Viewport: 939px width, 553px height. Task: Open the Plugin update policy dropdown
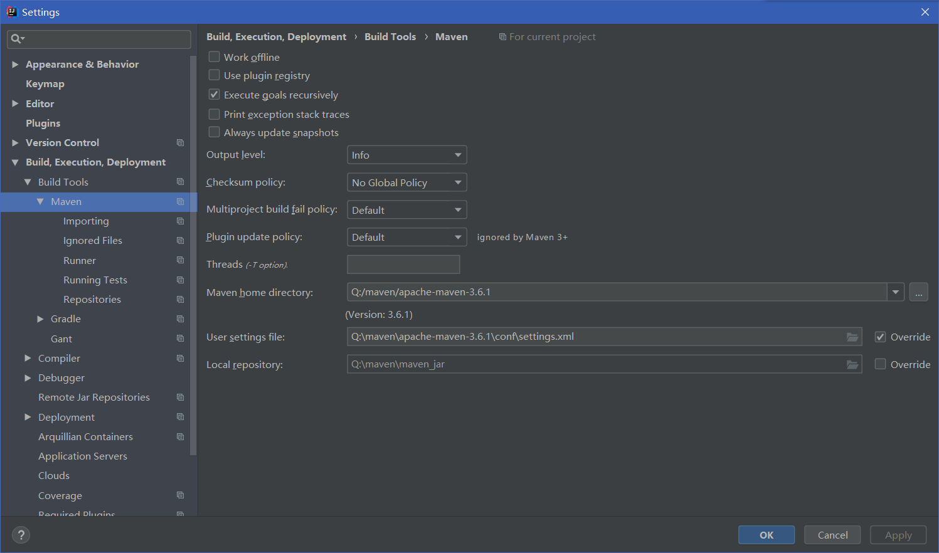tap(406, 237)
